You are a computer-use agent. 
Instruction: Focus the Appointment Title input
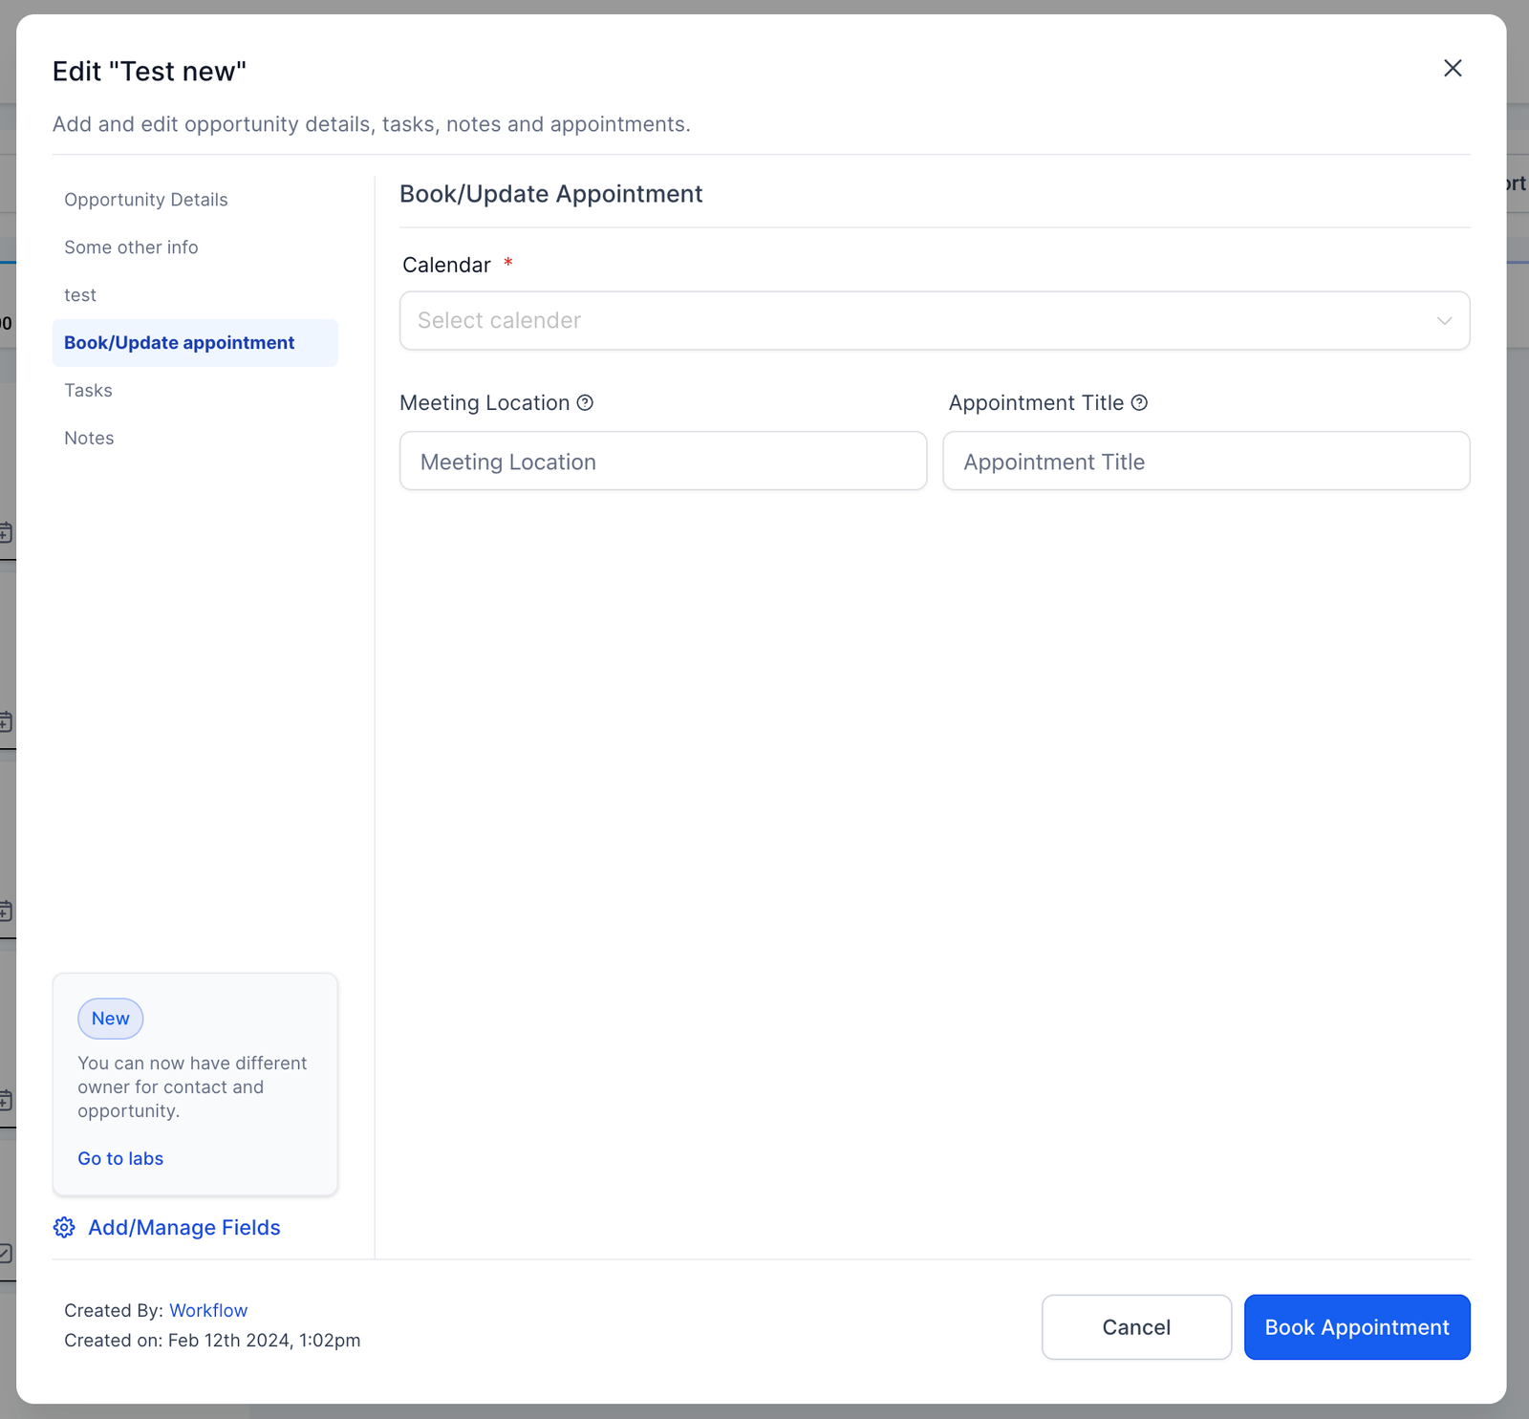1205,462
